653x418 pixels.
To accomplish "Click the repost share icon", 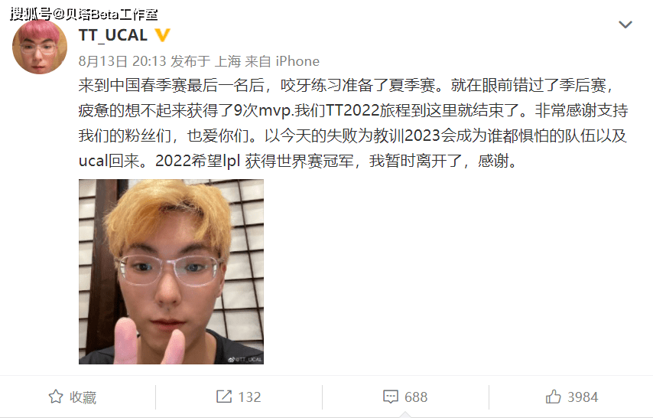I will 224,397.
